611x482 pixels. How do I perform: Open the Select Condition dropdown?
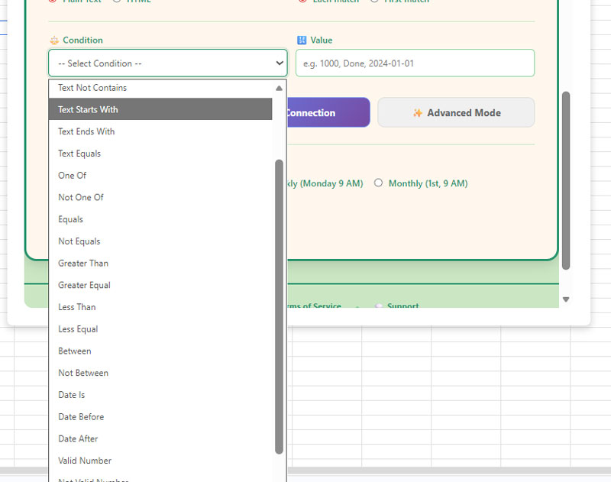pos(168,63)
